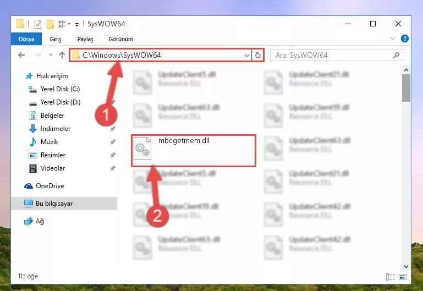423x291 pixels.
Task: Select the mbcgetmem.dll file icon
Action: coord(142,149)
